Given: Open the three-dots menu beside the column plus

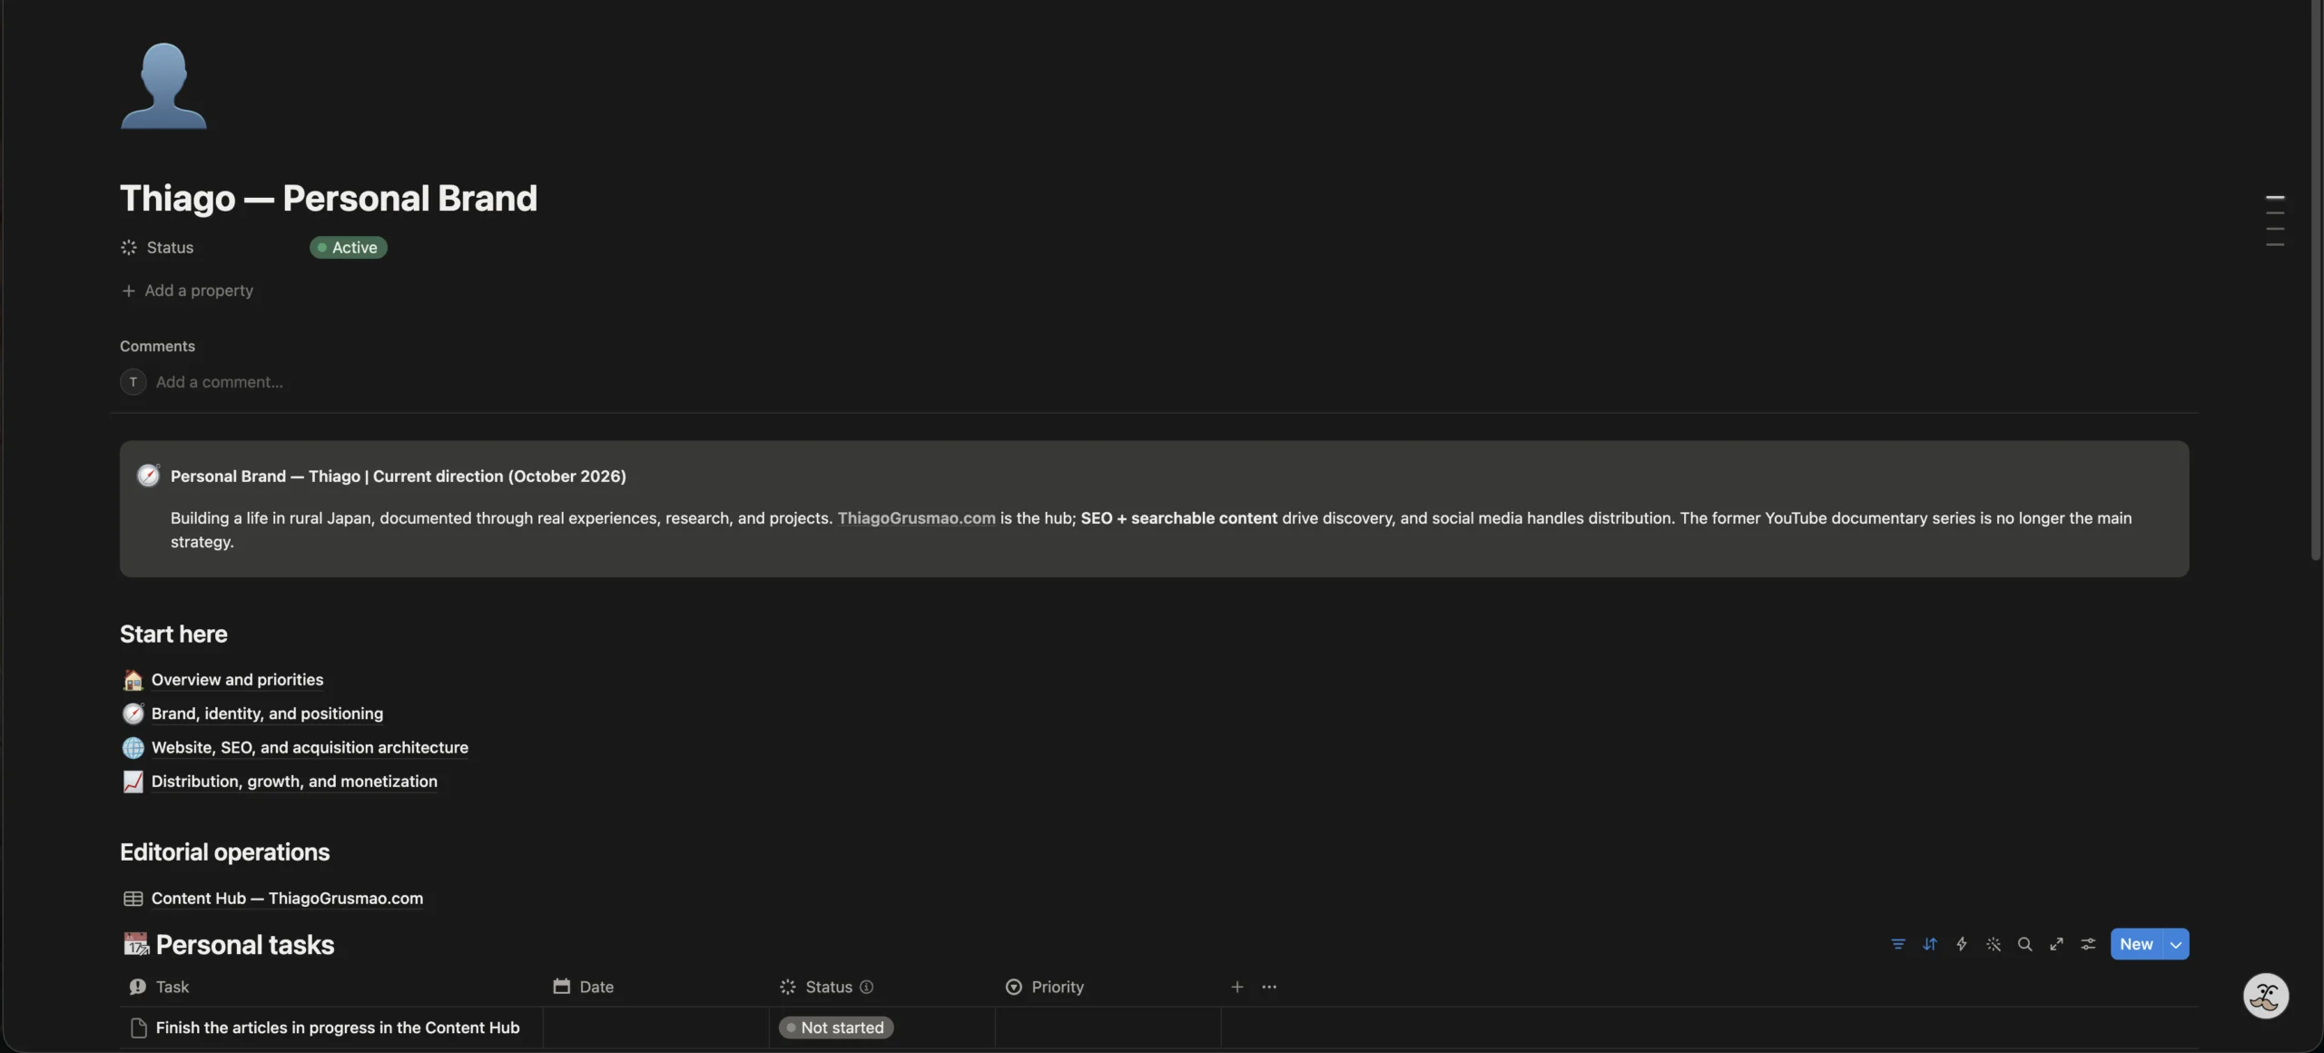Looking at the screenshot, I should (1269, 987).
